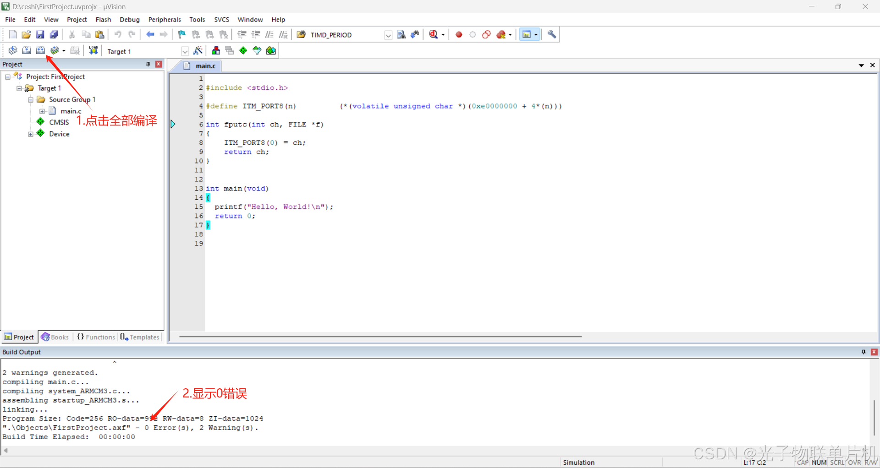
Task: Select the CMSIS component
Action: coord(59,122)
